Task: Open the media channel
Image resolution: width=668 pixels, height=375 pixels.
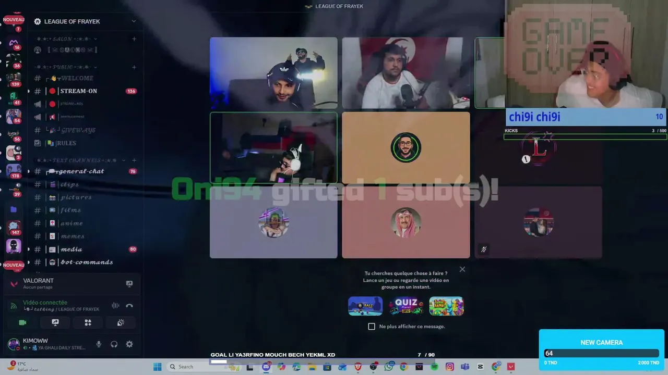Action: [x=85, y=249]
